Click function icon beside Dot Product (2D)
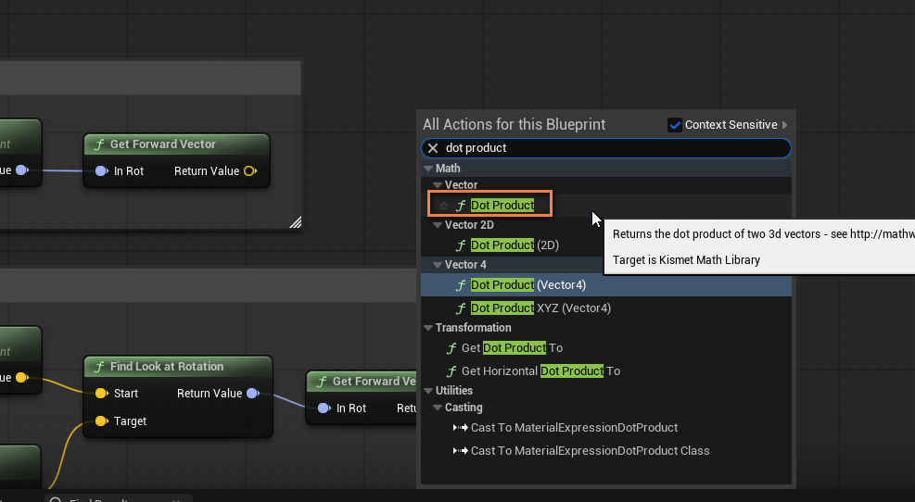915x502 pixels. [x=461, y=245]
